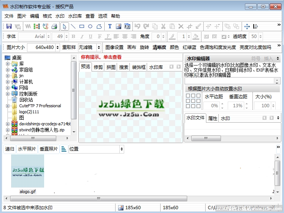Click the image watermark tool icon

[119, 26]
